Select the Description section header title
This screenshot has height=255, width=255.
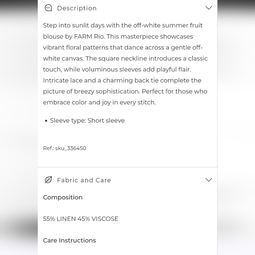point(77,8)
